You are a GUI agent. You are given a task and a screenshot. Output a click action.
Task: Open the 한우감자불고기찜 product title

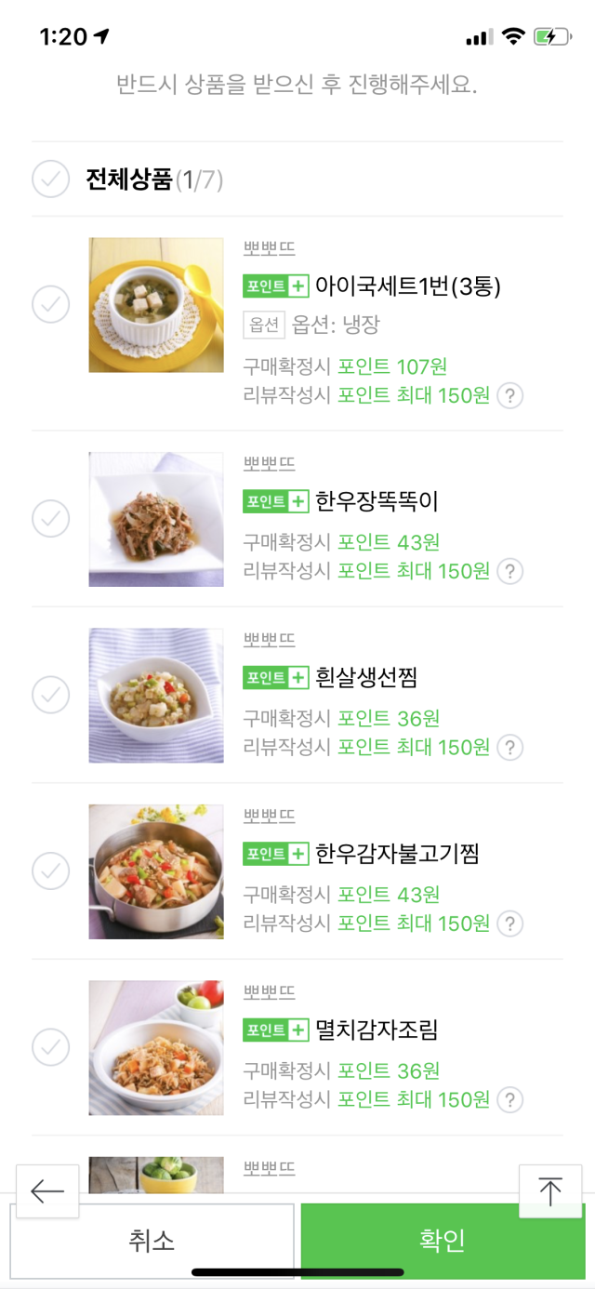397,853
